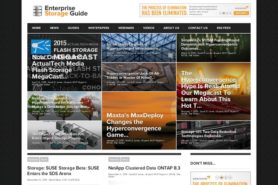Click 'December 12, 2014' post date text
Image resolution: width=278 pixels, height=185 pixels.
click(37, 180)
